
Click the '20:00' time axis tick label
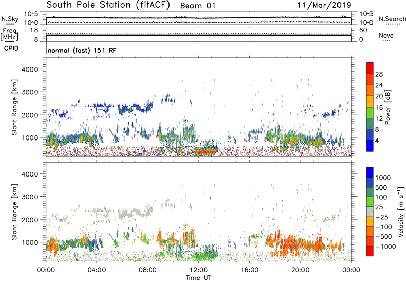tap(300, 270)
